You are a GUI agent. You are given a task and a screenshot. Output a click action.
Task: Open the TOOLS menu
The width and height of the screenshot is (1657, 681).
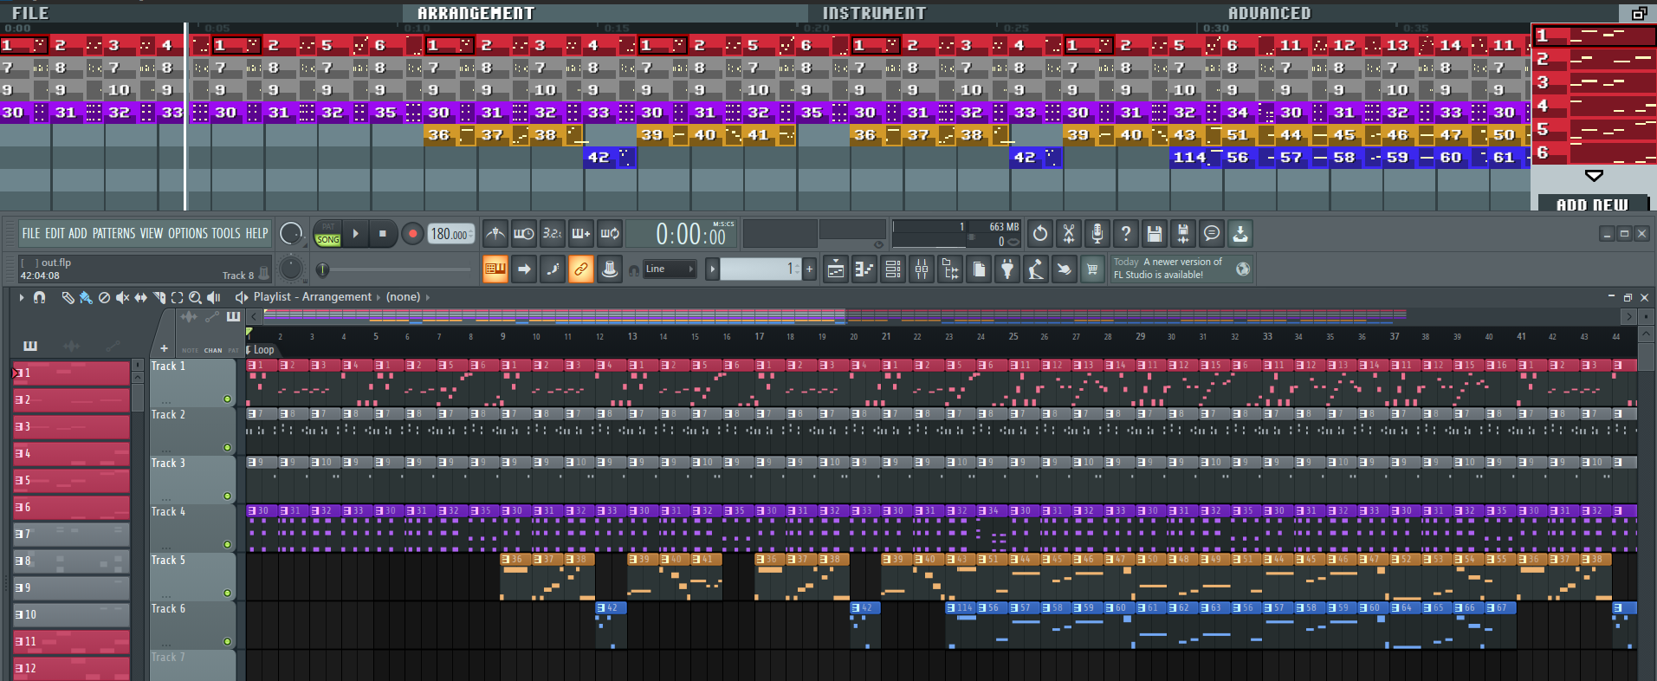pos(226,233)
